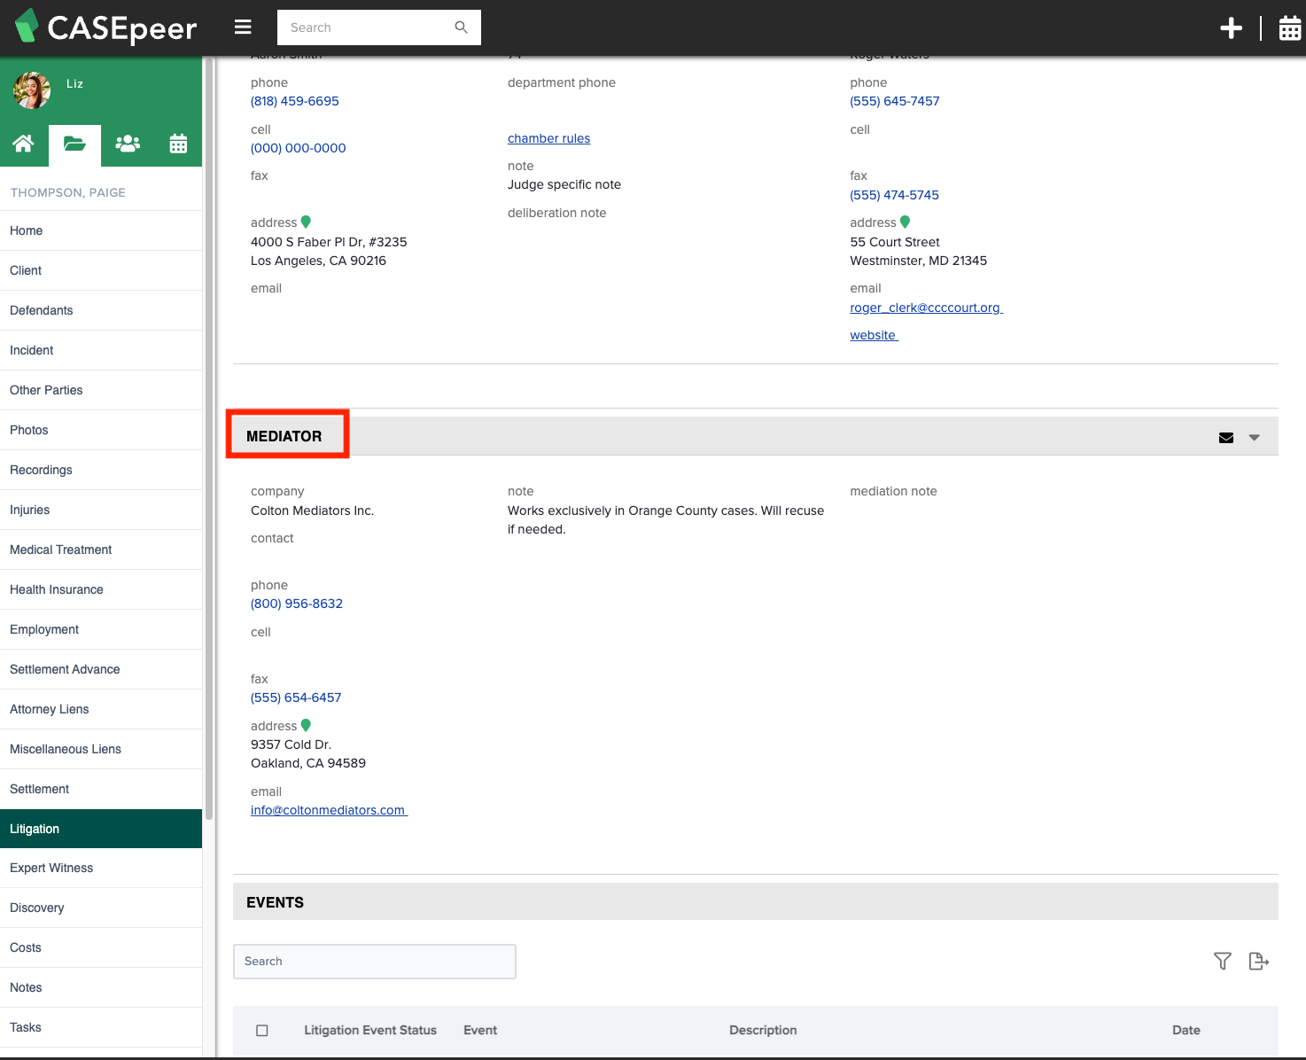
Task: Open Expert Witness section
Action: click(101, 868)
